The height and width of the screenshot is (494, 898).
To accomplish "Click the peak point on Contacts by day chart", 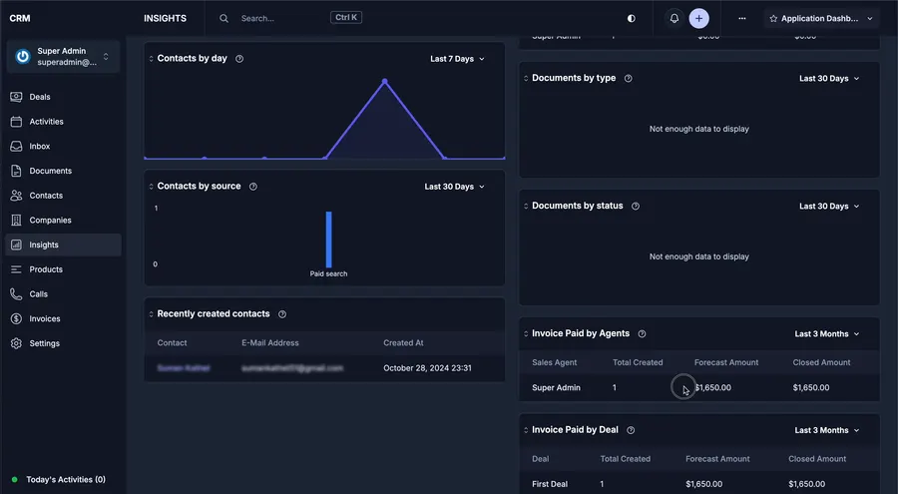I will 385,82.
